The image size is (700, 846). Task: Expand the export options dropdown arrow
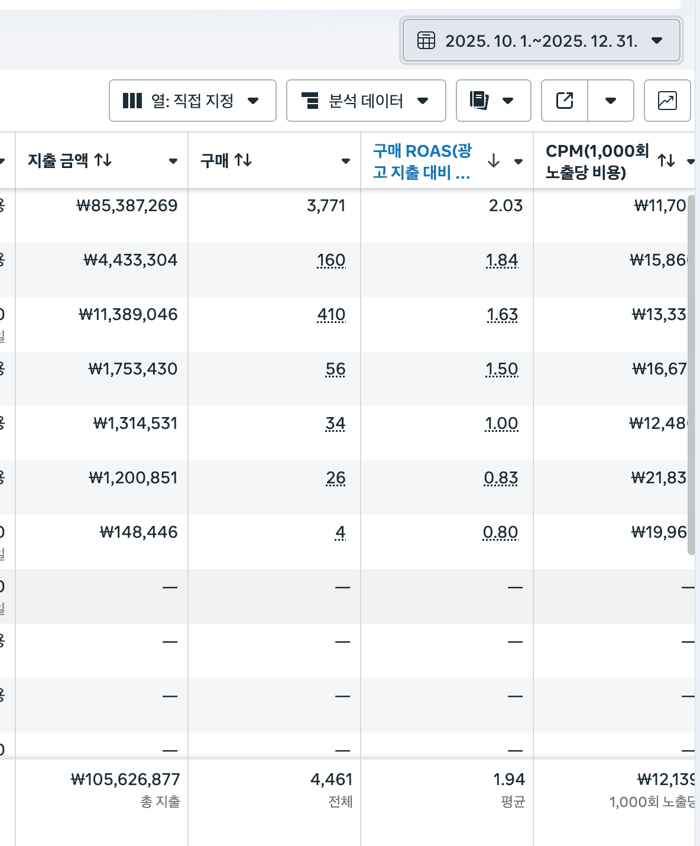click(611, 101)
